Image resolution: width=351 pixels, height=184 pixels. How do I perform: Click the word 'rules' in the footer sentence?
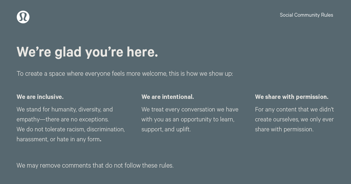[166, 166]
